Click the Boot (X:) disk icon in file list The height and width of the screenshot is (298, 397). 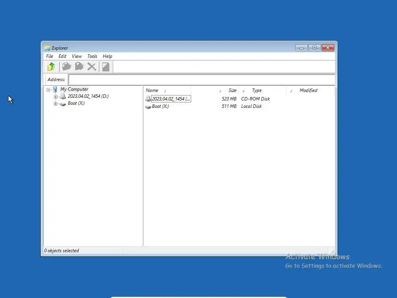(148, 107)
